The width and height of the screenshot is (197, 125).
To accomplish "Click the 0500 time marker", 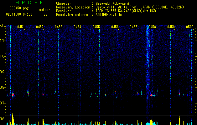I will [x=190, y=27].
